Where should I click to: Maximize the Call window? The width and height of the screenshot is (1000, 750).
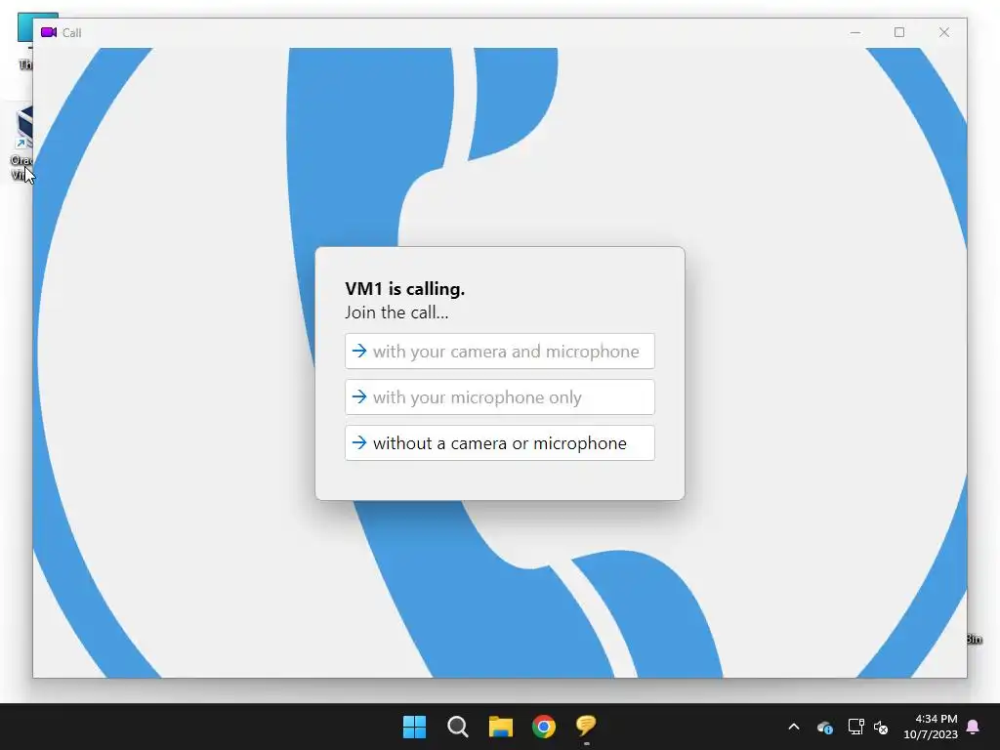(x=899, y=32)
